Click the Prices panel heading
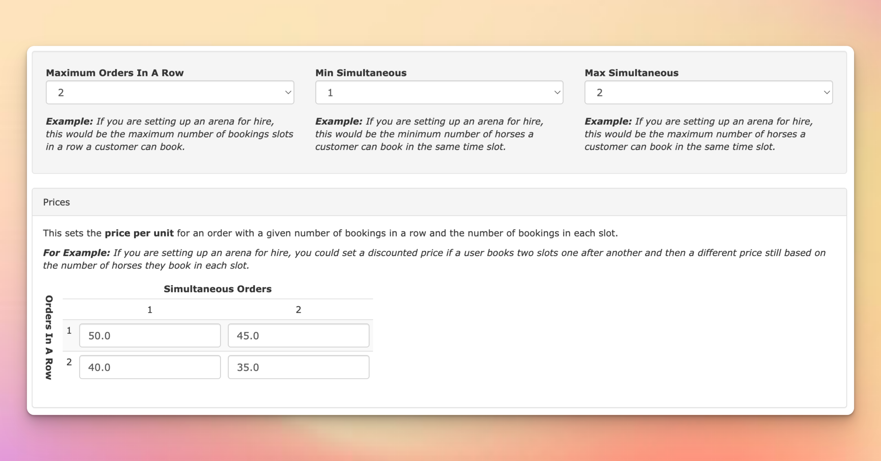Screen dimensions: 881x461 pos(56,202)
